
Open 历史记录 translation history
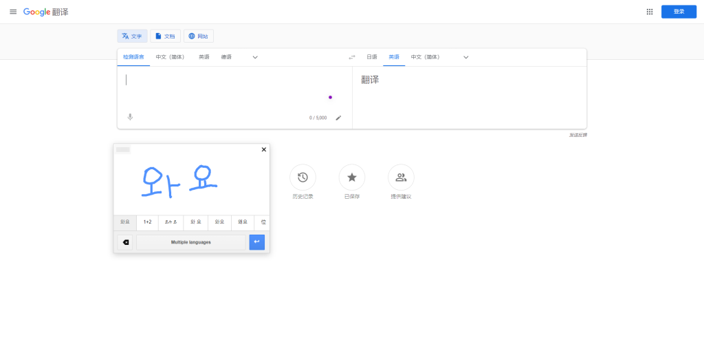click(302, 178)
